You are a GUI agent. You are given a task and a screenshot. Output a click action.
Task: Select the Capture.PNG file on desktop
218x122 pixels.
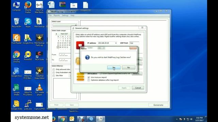(40, 106)
